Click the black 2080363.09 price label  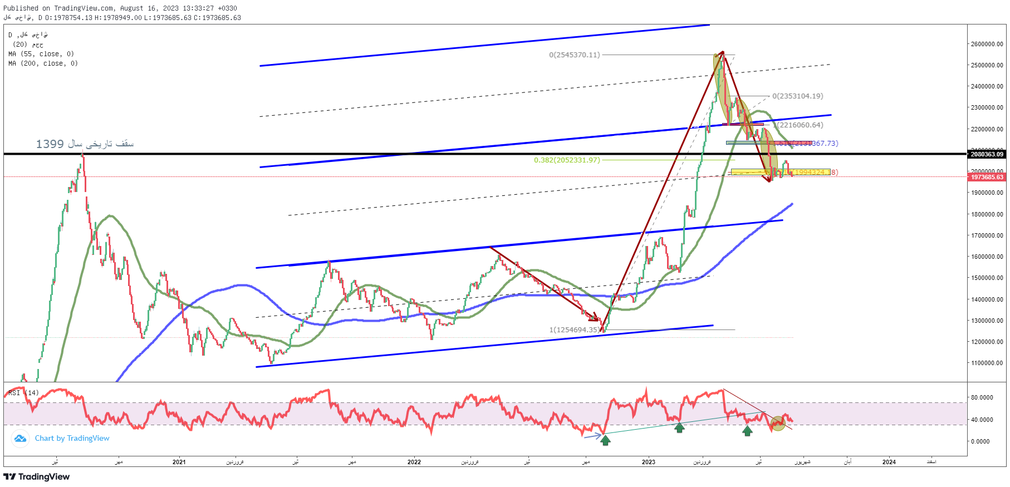(987, 154)
